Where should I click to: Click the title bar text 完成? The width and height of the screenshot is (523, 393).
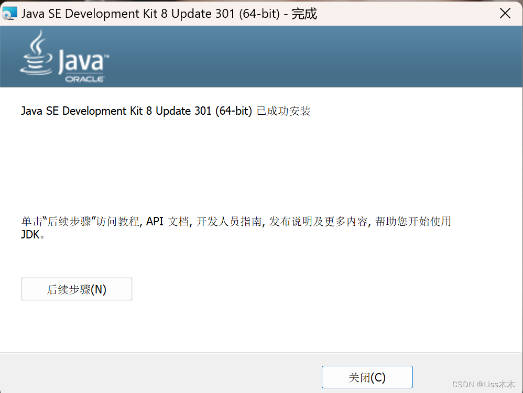coord(304,13)
